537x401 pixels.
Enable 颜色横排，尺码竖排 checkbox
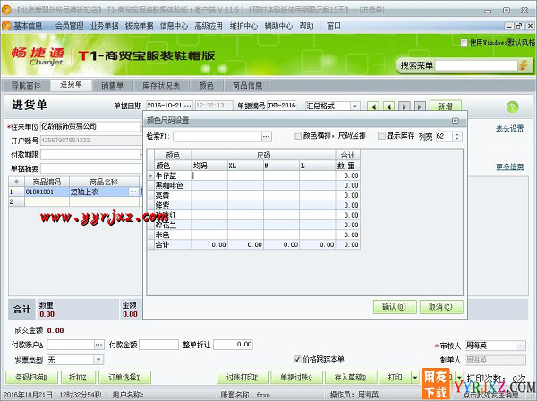[298, 136]
